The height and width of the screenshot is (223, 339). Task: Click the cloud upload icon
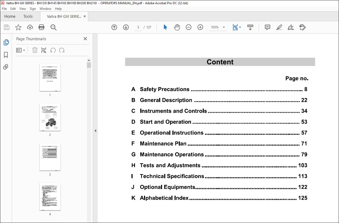tap(30, 27)
